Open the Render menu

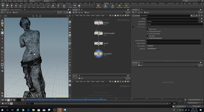click(10, 1)
